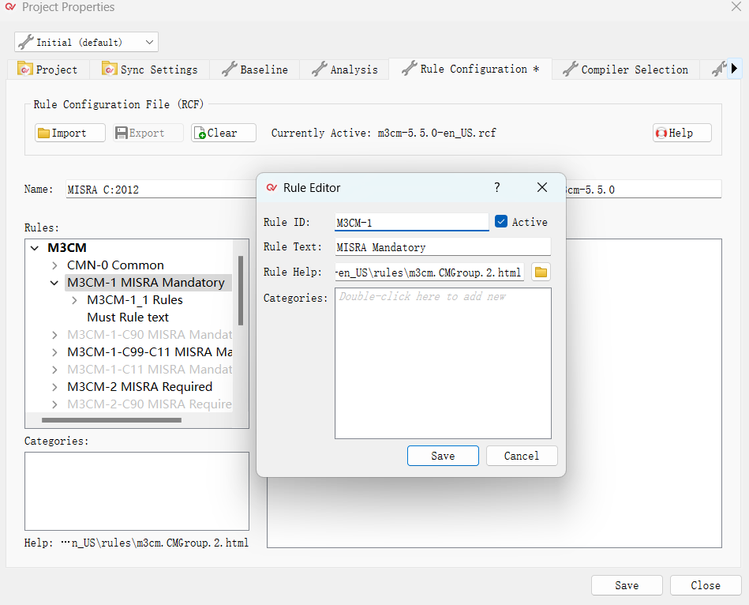
Task: Click the tab scroll right arrow
Action: pyautogui.click(x=734, y=69)
